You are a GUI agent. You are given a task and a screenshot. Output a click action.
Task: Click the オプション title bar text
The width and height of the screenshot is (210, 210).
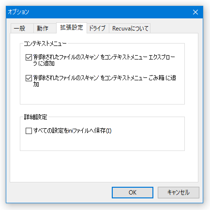[18, 12]
